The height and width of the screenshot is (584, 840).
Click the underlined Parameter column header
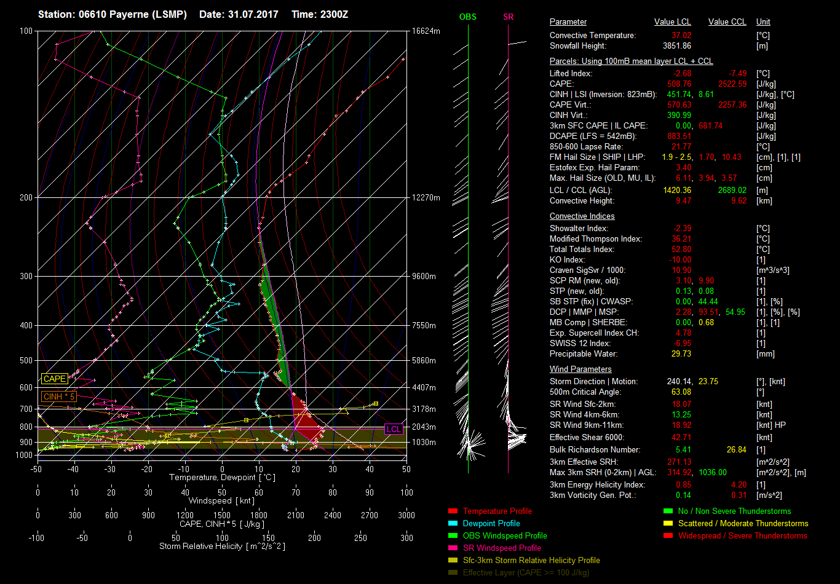click(568, 22)
